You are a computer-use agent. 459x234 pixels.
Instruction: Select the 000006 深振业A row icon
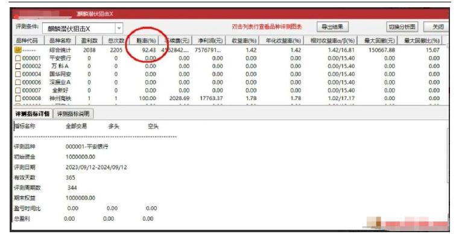(18, 82)
